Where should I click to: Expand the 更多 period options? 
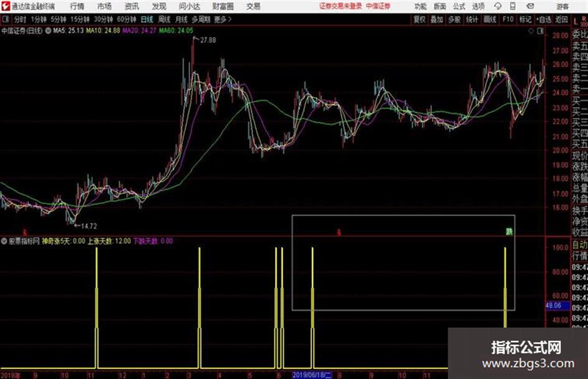click(223, 19)
